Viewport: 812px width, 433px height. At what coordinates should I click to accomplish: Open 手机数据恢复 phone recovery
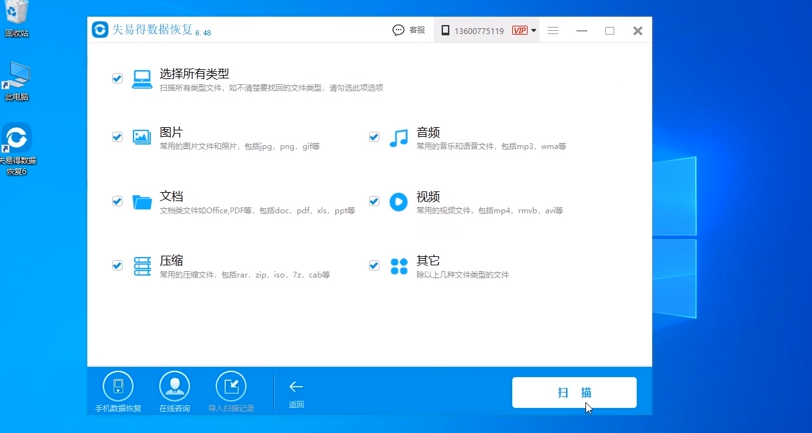(x=118, y=392)
